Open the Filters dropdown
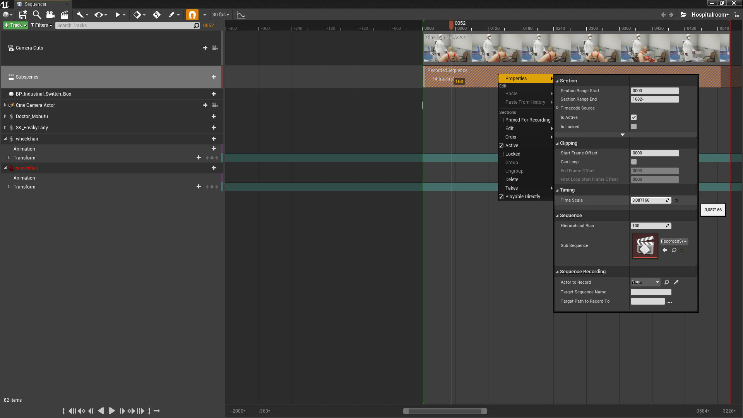The image size is (743, 418). pyautogui.click(x=41, y=25)
